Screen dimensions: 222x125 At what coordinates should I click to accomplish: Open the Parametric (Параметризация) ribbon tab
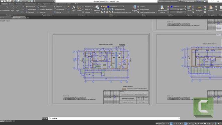point(31,4)
